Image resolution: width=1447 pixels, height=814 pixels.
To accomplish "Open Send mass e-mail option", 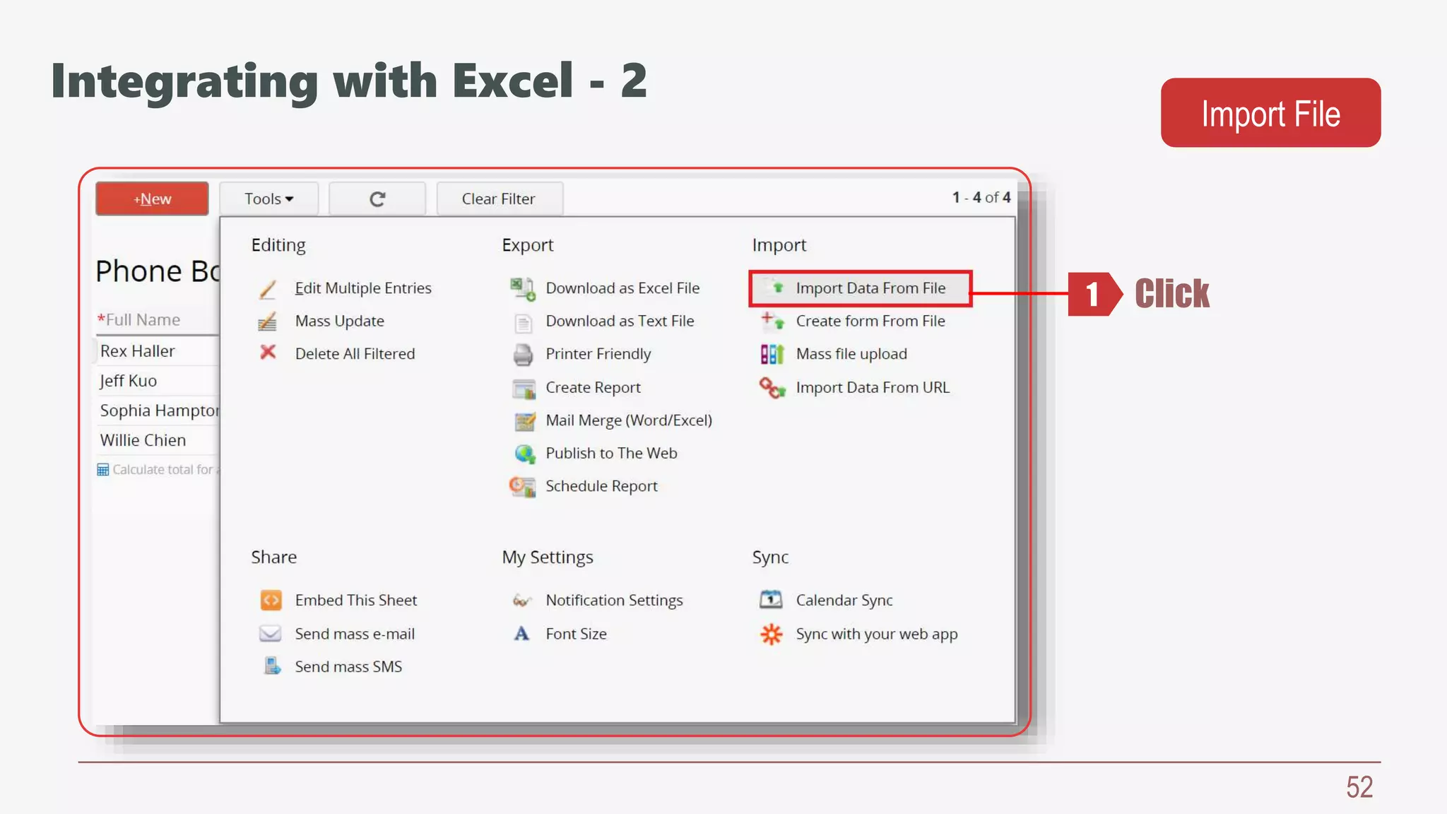I will (x=355, y=634).
